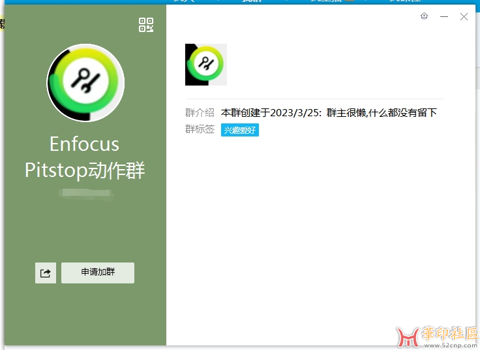Open the small group photo thumbnail
Screen dimensions: 480x350
[x=206, y=65]
